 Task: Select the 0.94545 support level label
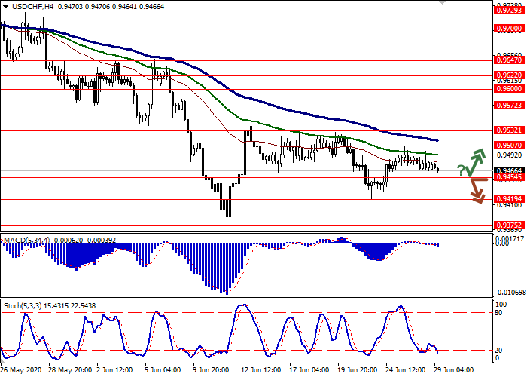pos(507,178)
